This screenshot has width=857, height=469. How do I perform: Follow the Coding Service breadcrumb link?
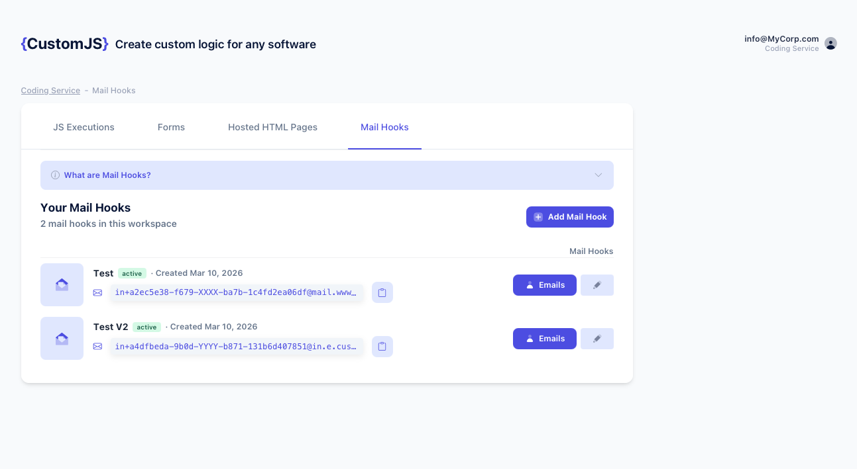pyautogui.click(x=50, y=90)
